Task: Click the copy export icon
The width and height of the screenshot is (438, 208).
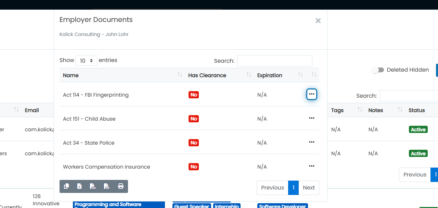Action: [x=66, y=186]
